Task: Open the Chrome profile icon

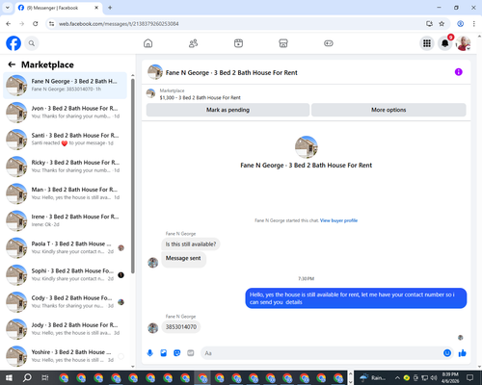Action: (x=460, y=24)
